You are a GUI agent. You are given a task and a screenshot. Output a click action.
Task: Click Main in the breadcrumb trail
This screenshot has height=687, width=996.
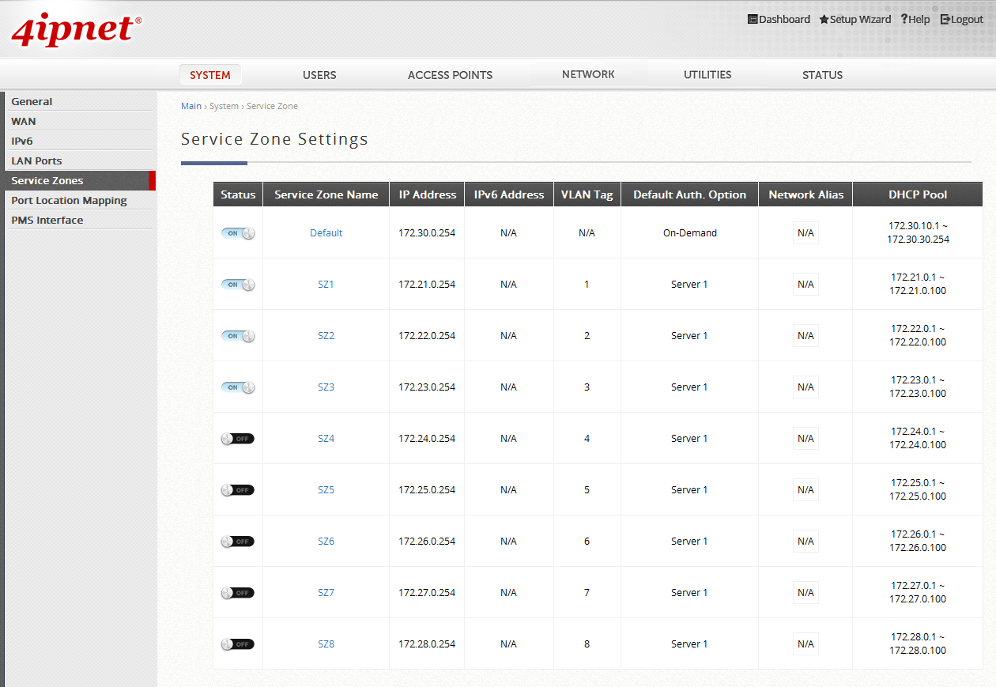point(191,105)
